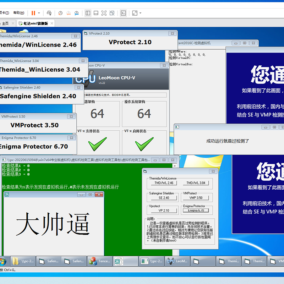
Task: Revert the VM to its snapshot
Action: pyautogui.click(x=68, y=13)
